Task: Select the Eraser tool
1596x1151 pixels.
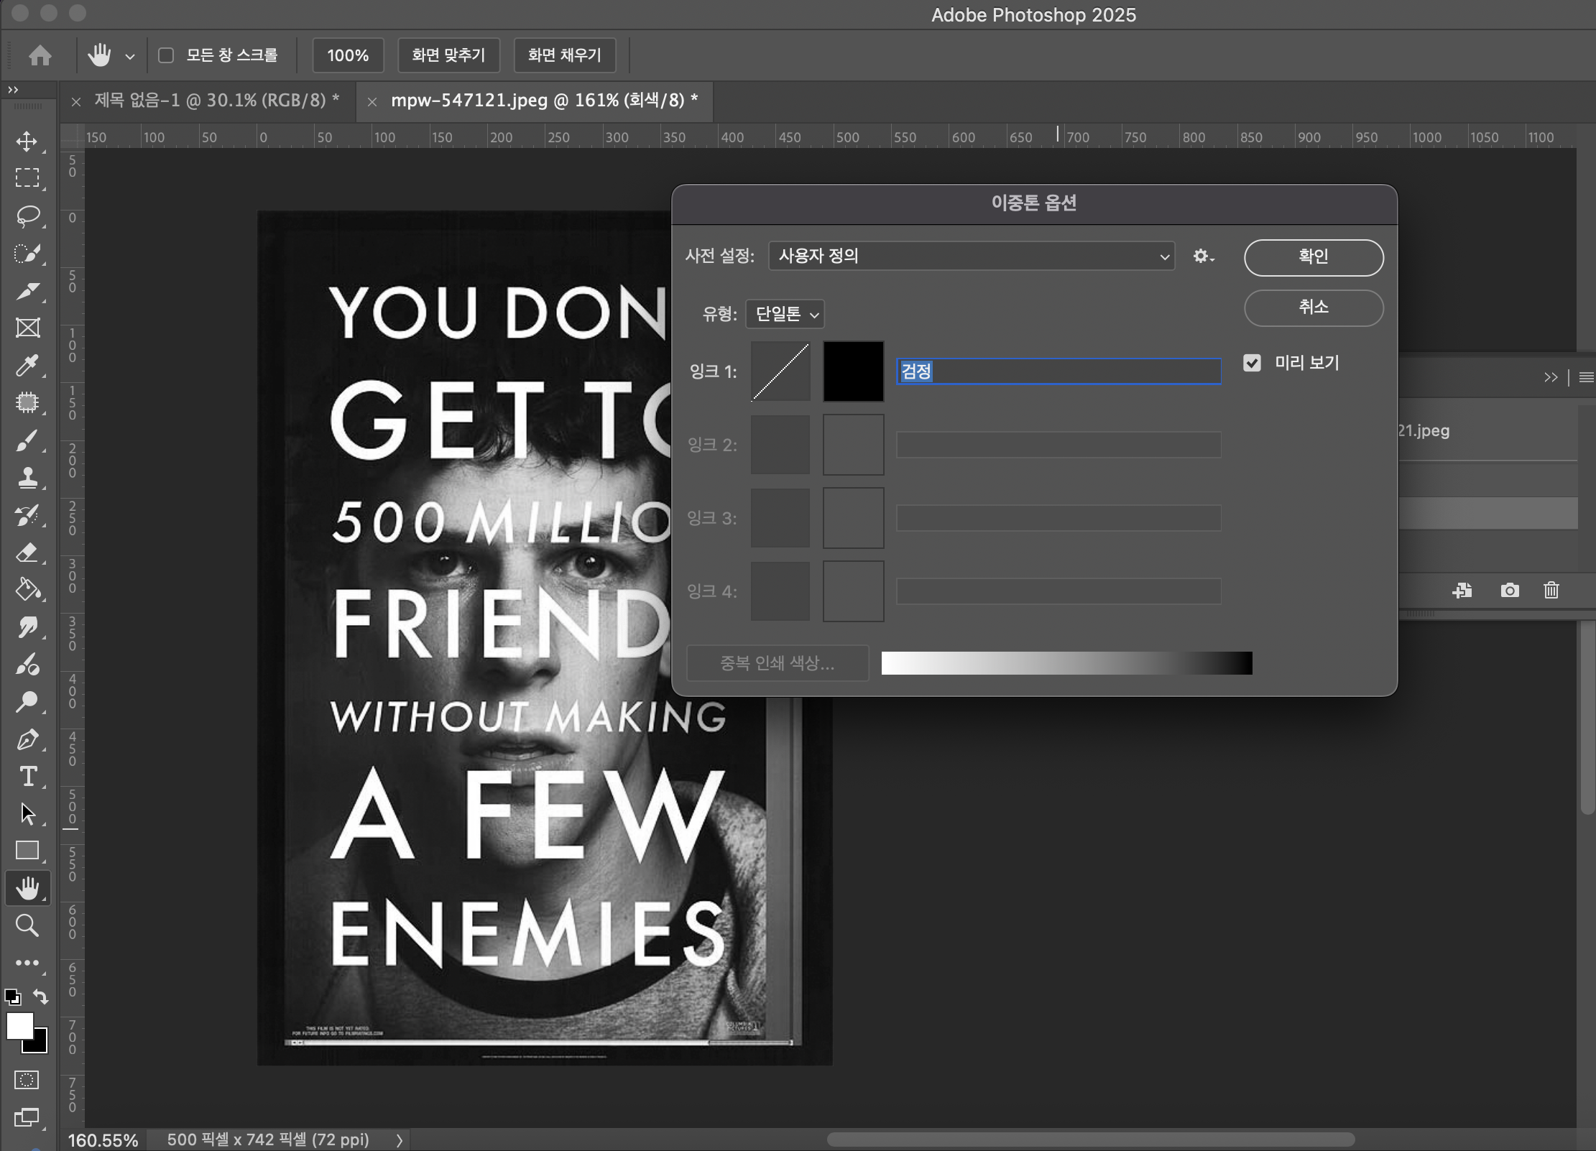Action: [27, 553]
